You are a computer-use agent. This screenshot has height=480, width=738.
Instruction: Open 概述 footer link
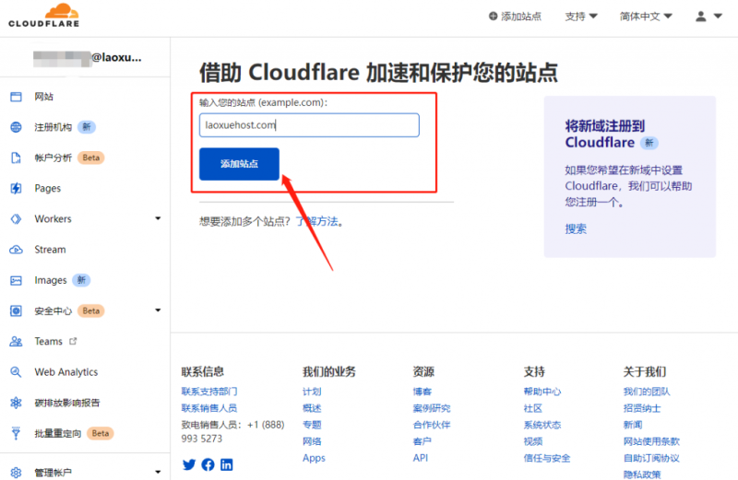click(312, 408)
